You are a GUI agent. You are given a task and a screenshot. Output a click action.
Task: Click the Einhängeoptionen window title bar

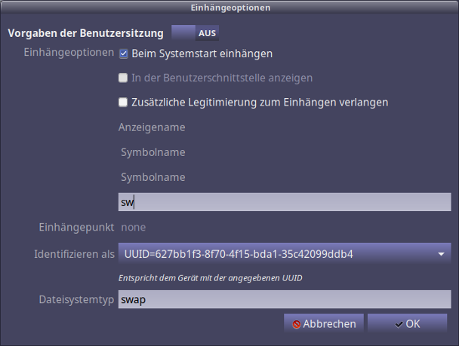coord(229,8)
